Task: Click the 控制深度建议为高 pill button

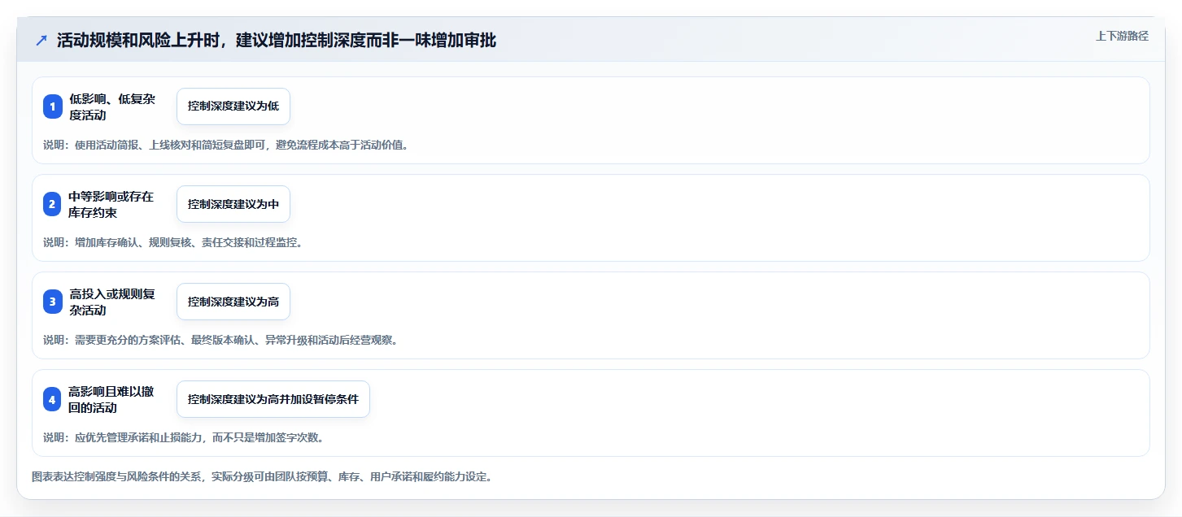Action: 233,302
